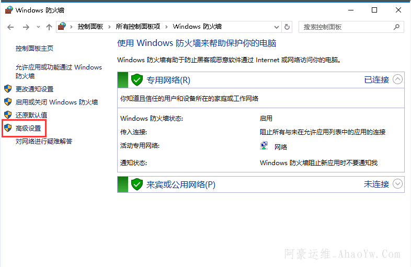The height and width of the screenshot is (267, 411).
Task: Click shield icon beside 高级设置
Action: coord(8,128)
